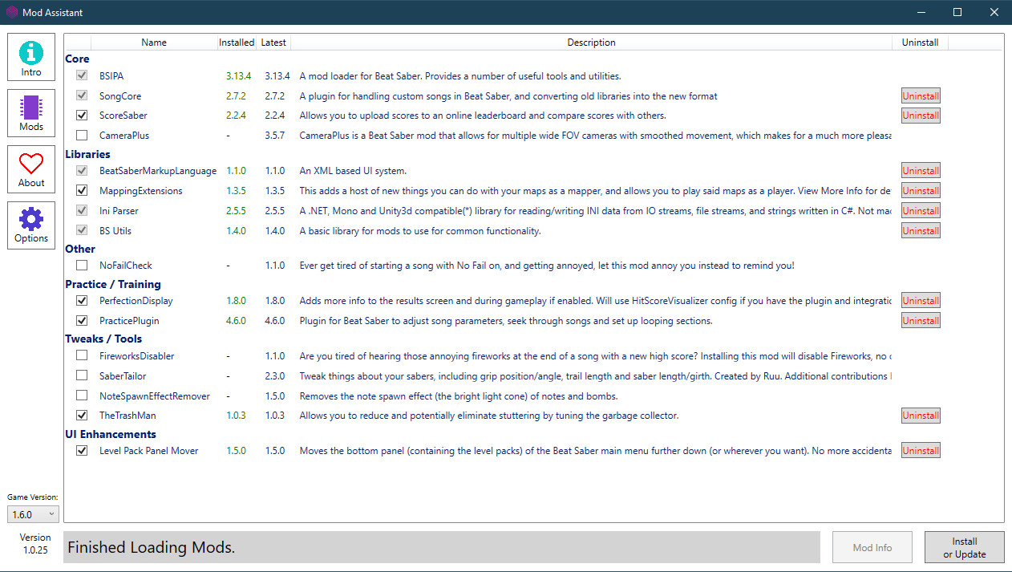1012x572 pixels.
Task: Toggle the PracticePlugin checkbox
Action: point(82,321)
